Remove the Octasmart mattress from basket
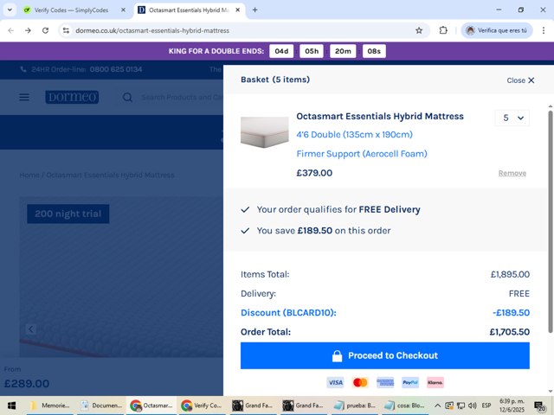Screen dimensions: 554x415 [512, 173]
